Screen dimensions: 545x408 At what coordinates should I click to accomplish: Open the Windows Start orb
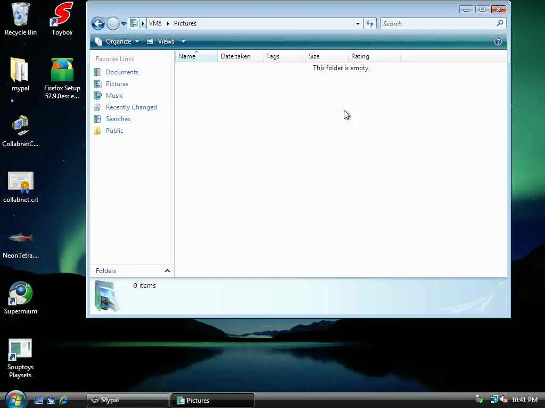coord(15,399)
